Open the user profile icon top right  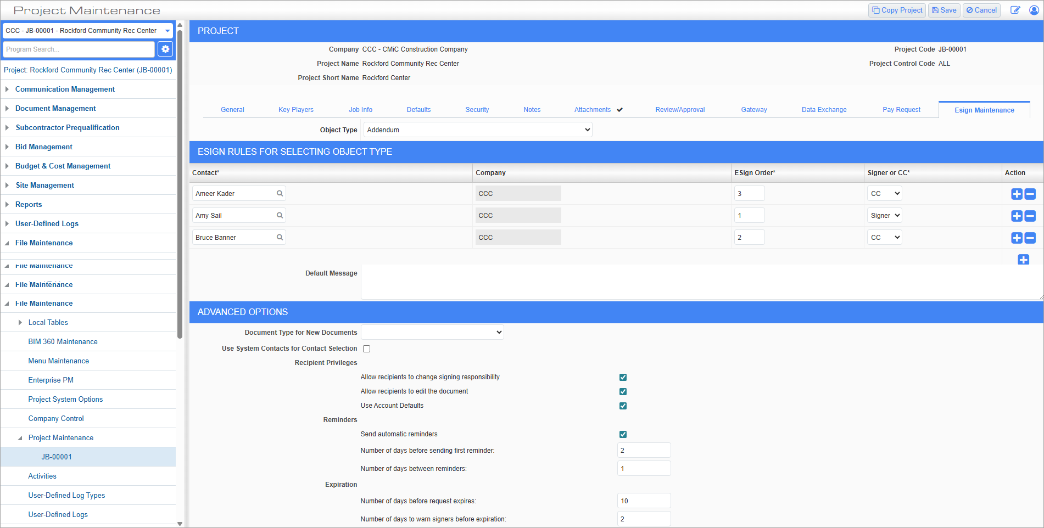pyautogui.click(x=1035, y=10)
